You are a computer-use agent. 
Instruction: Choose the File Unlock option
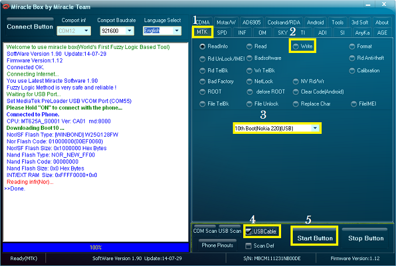point(262,104)
